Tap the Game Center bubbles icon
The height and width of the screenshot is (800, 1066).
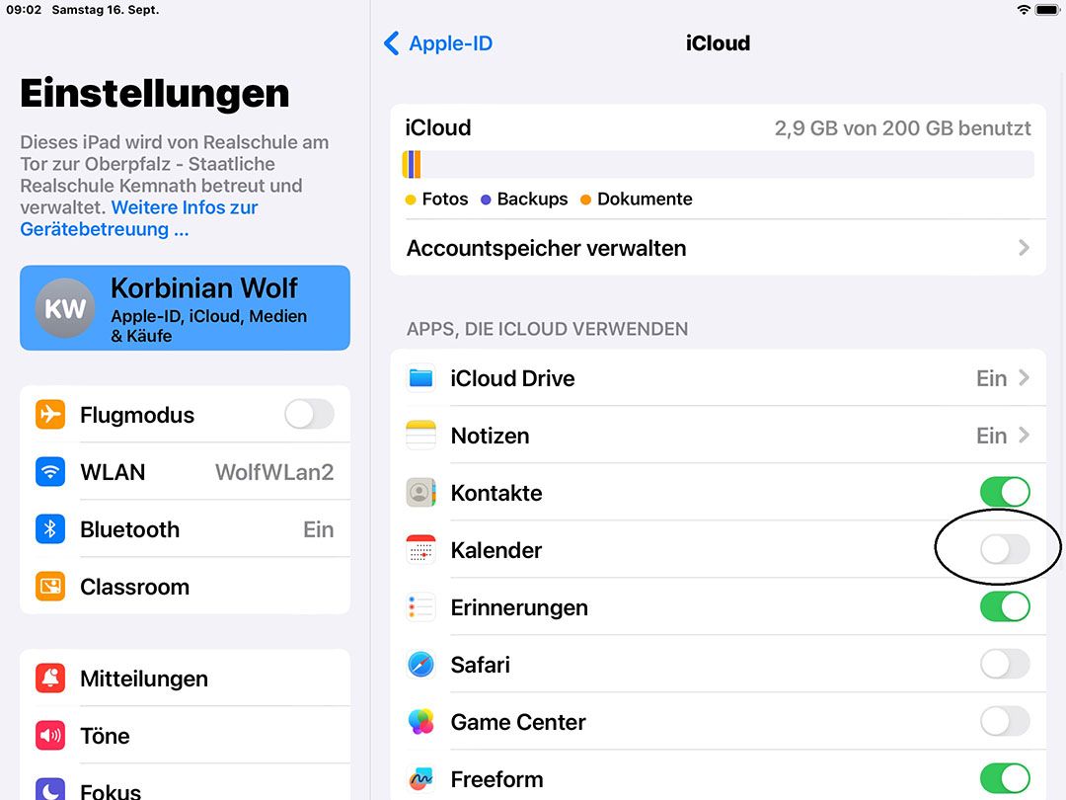pyautogui.click(x=420, y=721)
